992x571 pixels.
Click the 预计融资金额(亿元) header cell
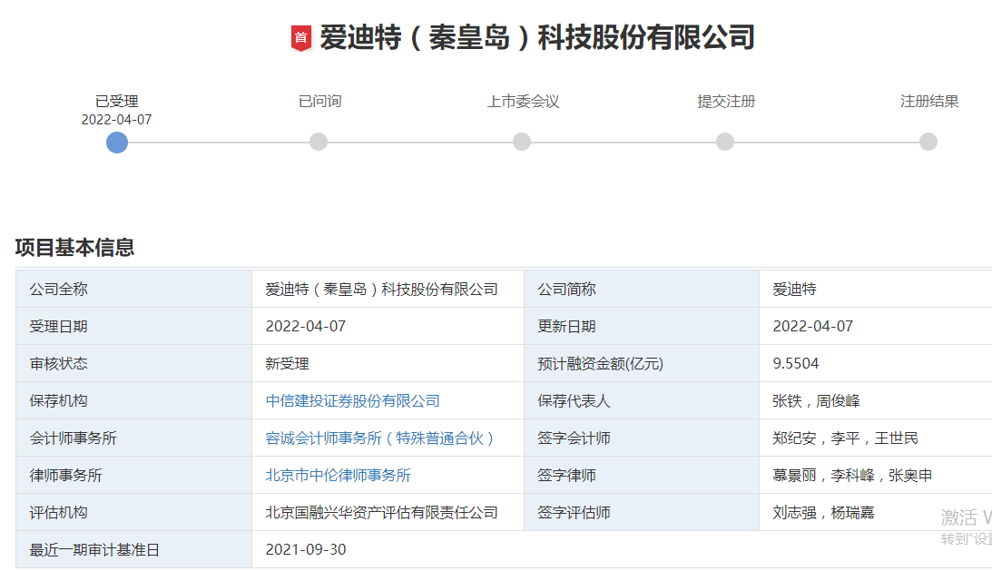pyautogui.click(x=642, y=364)
